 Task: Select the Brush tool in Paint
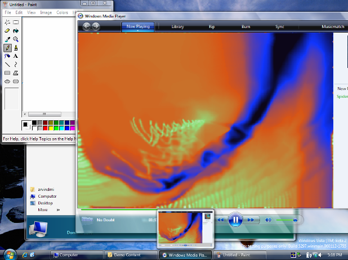click(16, 48)
